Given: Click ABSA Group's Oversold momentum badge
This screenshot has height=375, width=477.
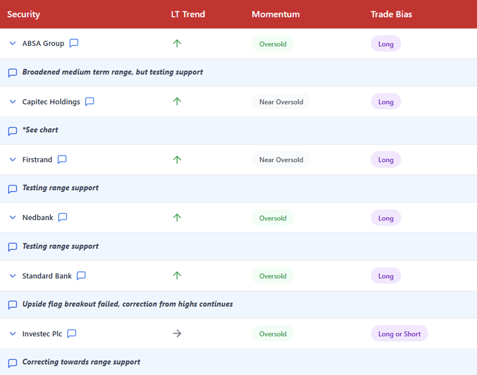Looking at the screenshot, I should 273,44.
